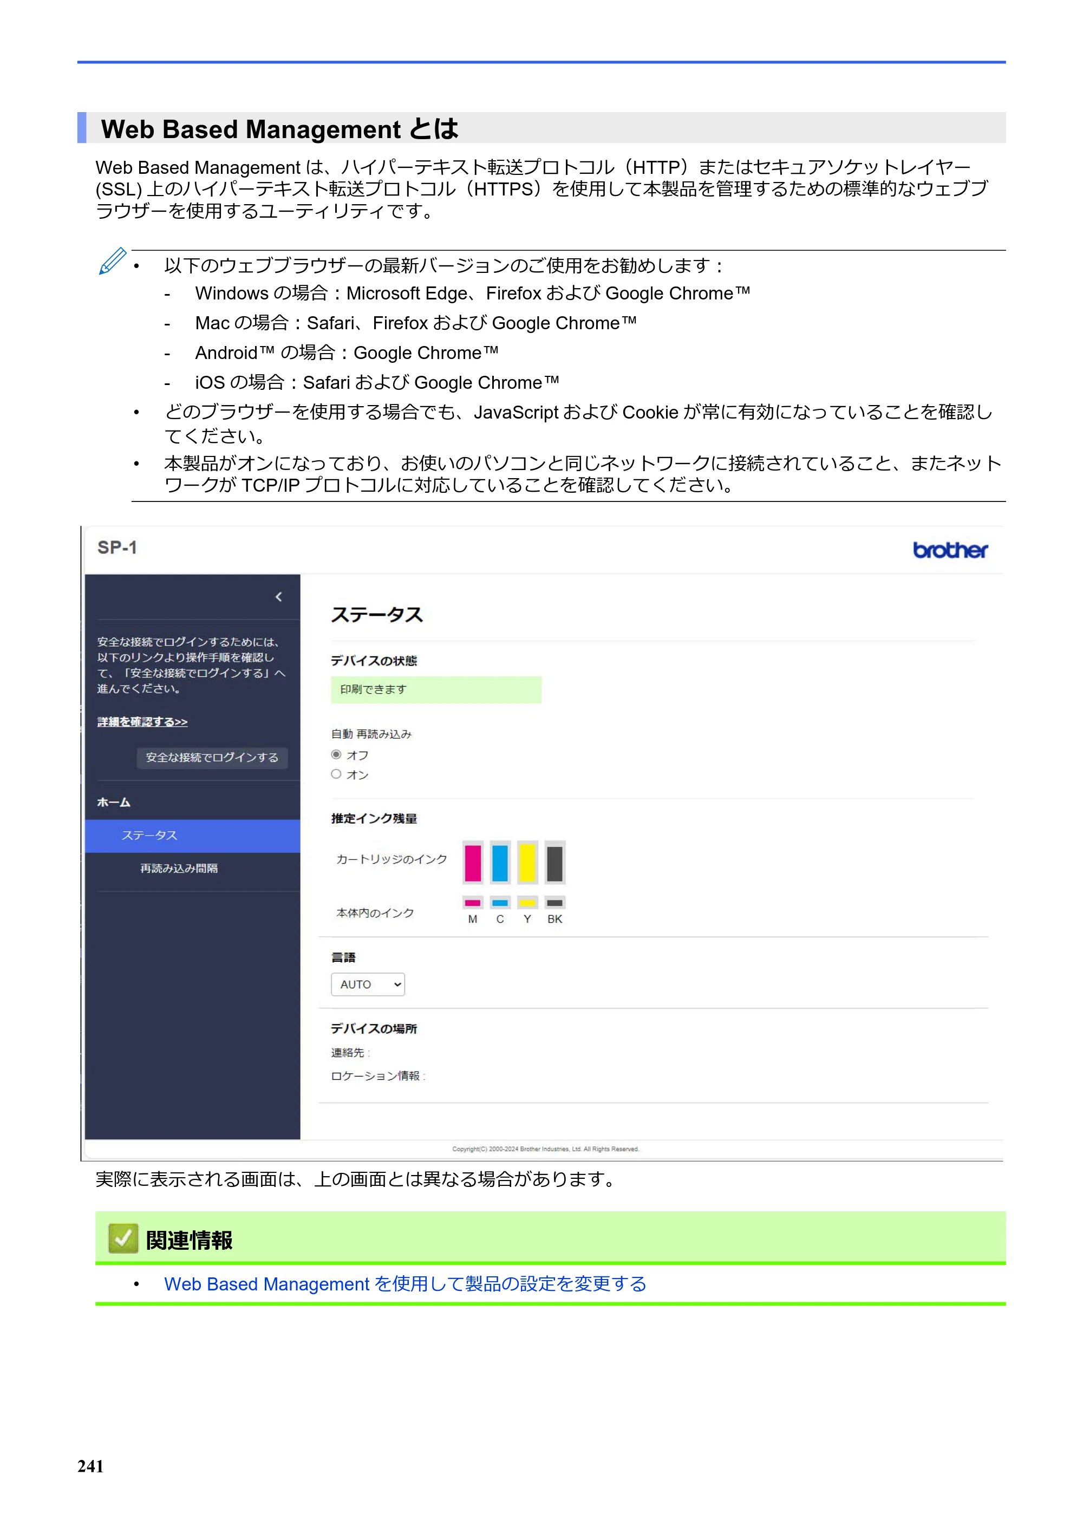Collapse the sidebar with the left chevron
Screen dimensions: 1083x1533
click(278, 597)
